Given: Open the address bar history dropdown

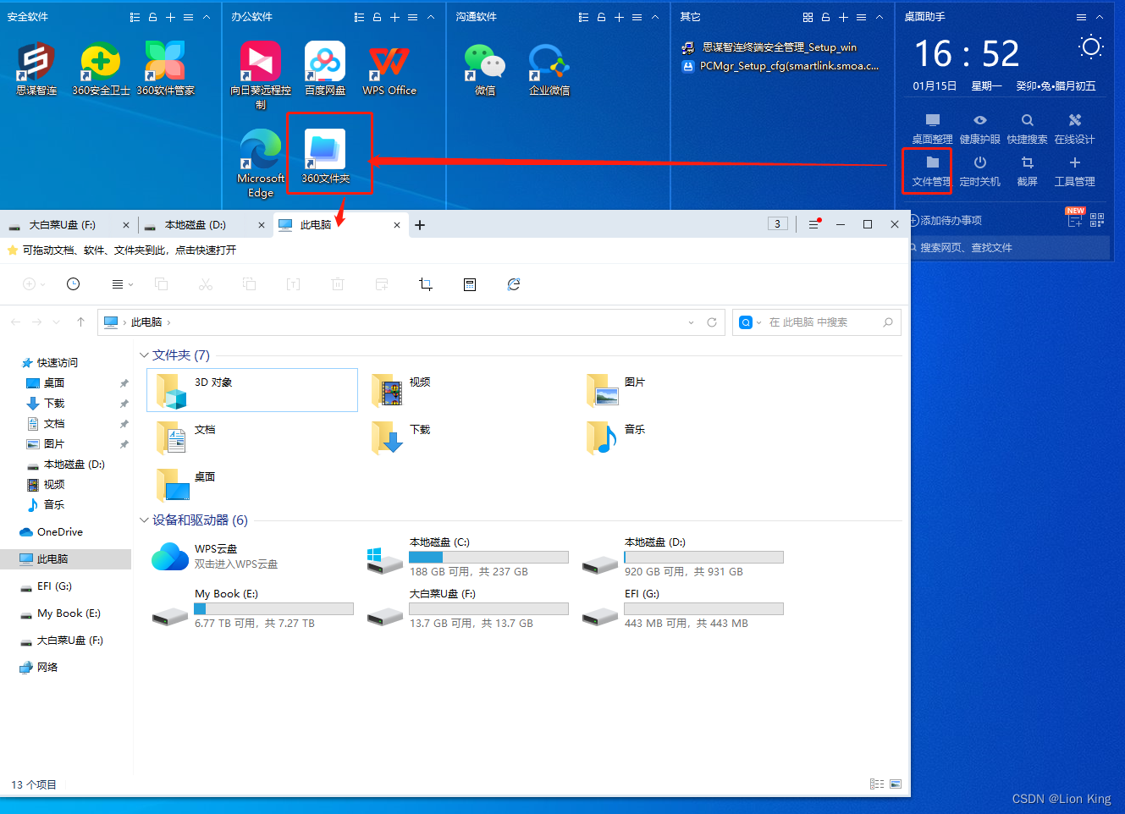Looking at the screenshot, I should coord(691,322).
